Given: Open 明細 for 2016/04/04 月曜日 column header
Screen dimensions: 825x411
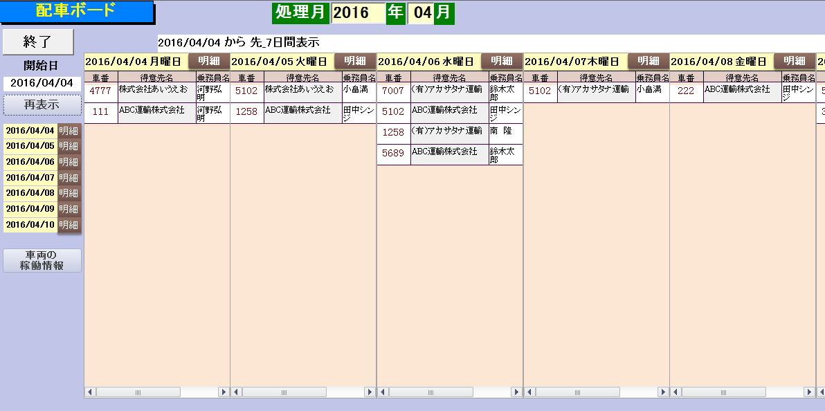Looking at the screenshot, I should 208,61.
